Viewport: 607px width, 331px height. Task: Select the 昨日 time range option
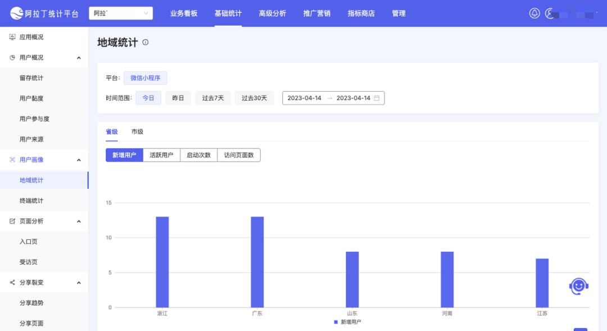(178, 97)
